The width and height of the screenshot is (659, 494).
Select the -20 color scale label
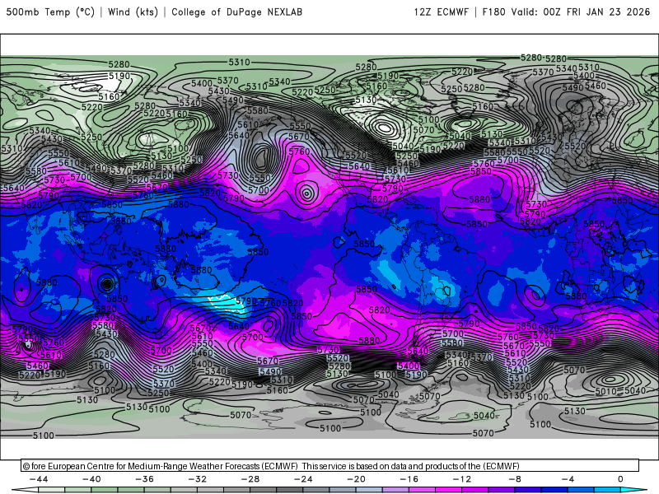pos(357,479)
